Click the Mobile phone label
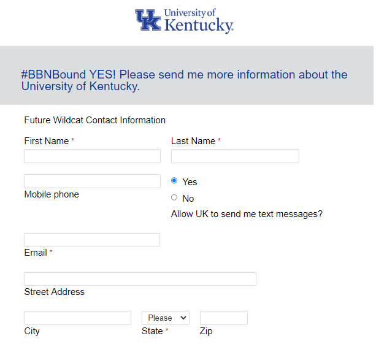 [x=52, y=194]
